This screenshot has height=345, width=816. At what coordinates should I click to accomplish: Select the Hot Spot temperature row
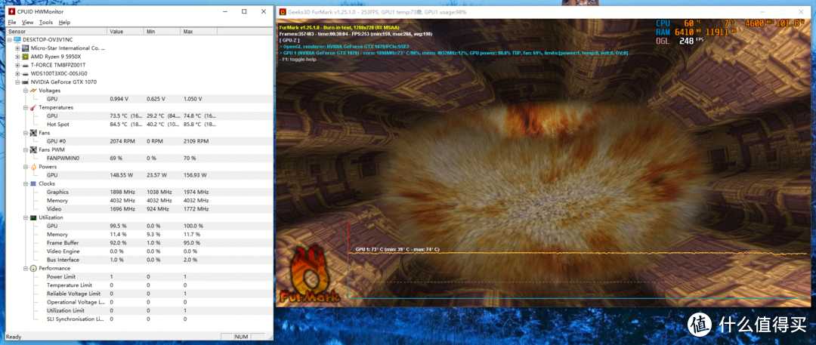tap(57, 125)
